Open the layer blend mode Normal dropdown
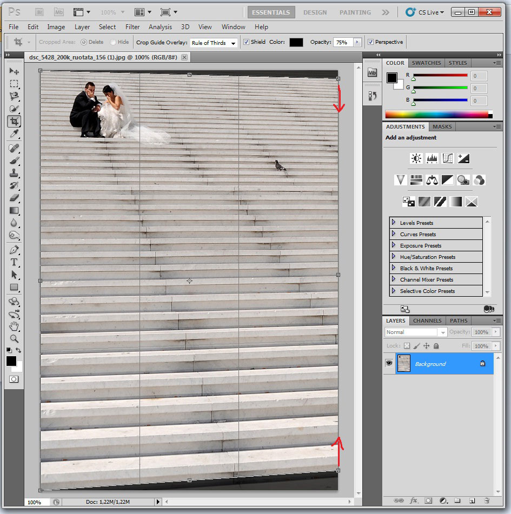Viewport: 511px width, 514px height. pos(415,332)
